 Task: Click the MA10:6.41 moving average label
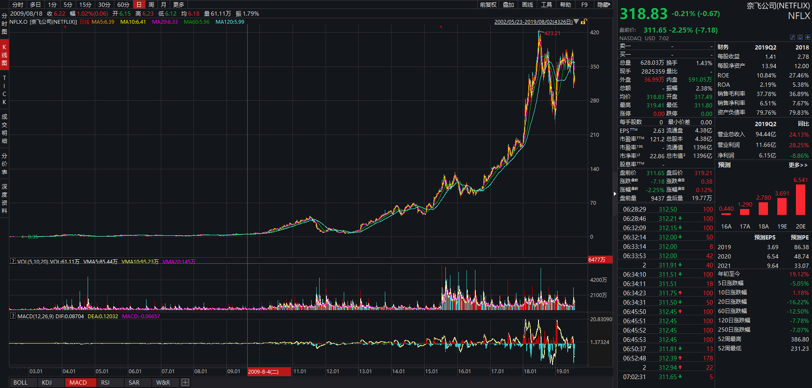[133, 22]
